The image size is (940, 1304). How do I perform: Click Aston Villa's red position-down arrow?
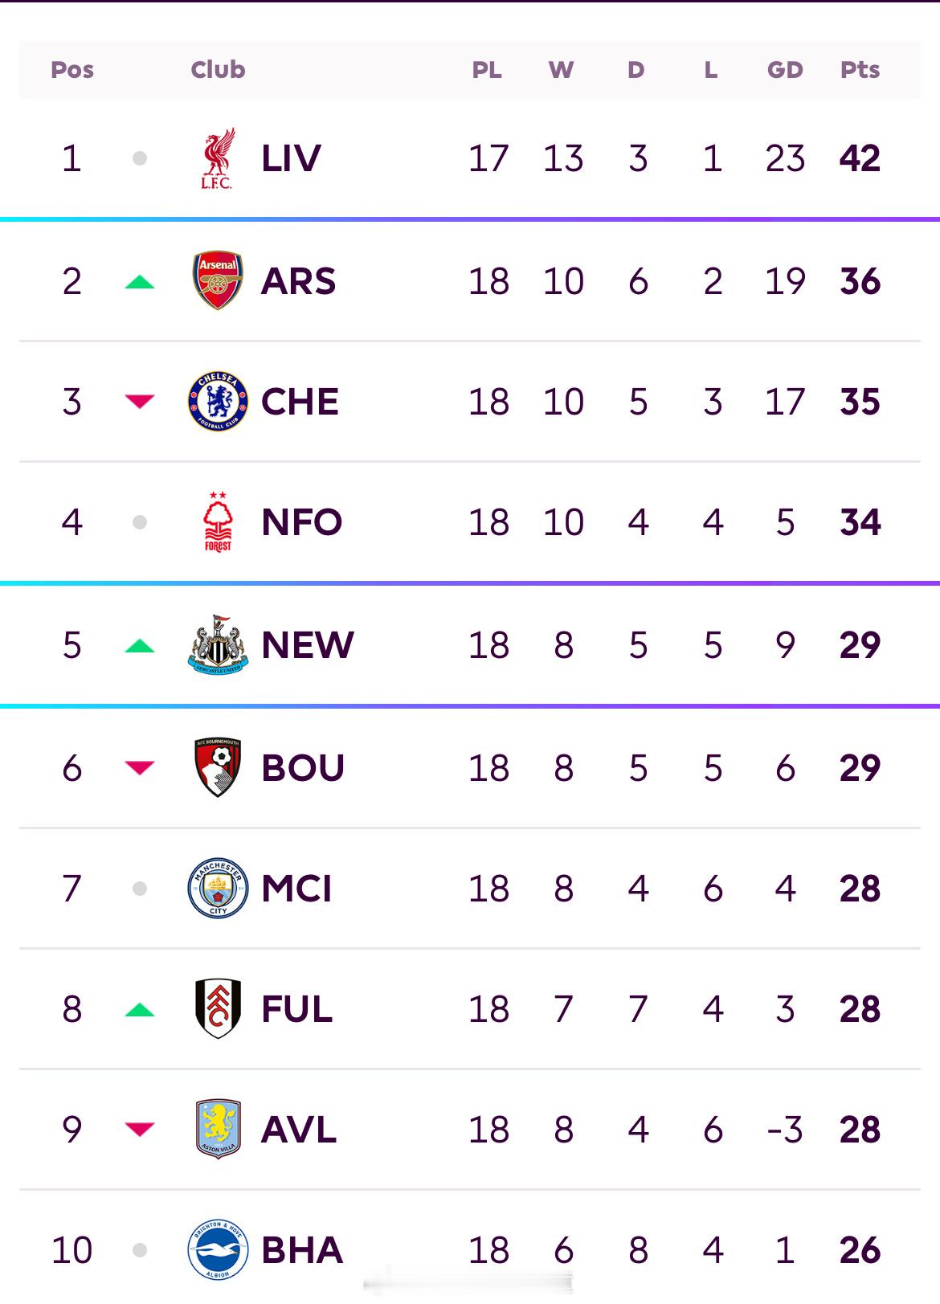point(140,1130)
